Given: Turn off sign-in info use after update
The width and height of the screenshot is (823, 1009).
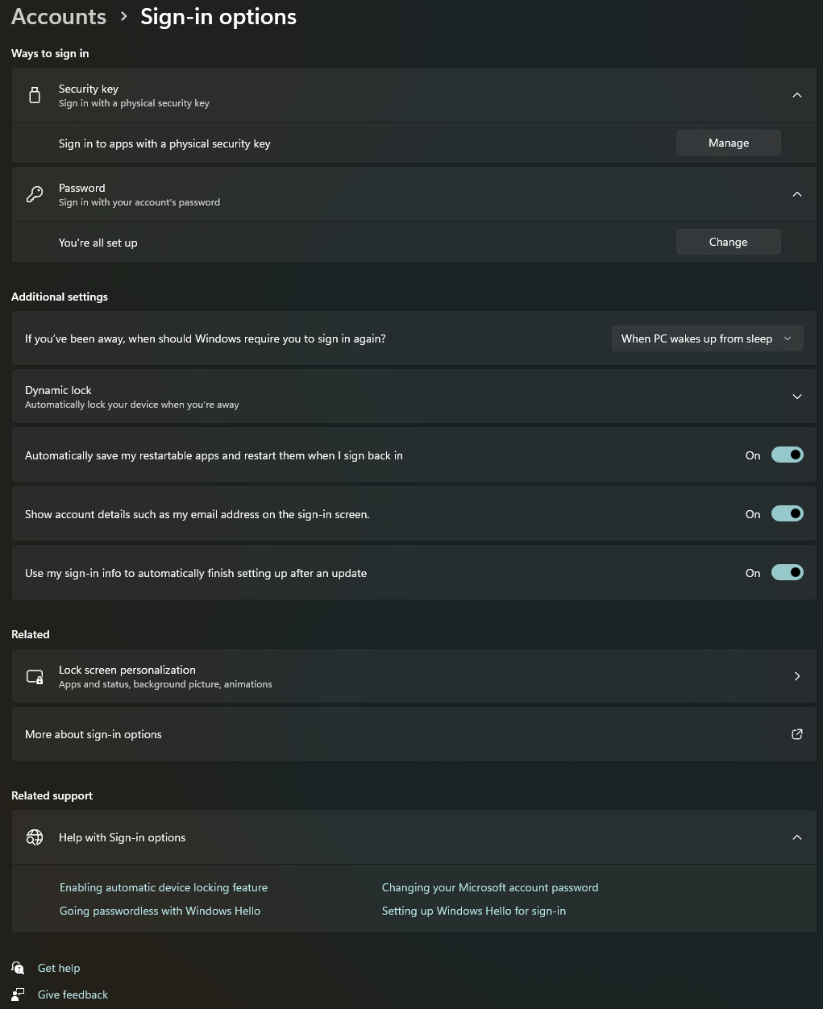Looking at the screenshot, I should (787, 573).
